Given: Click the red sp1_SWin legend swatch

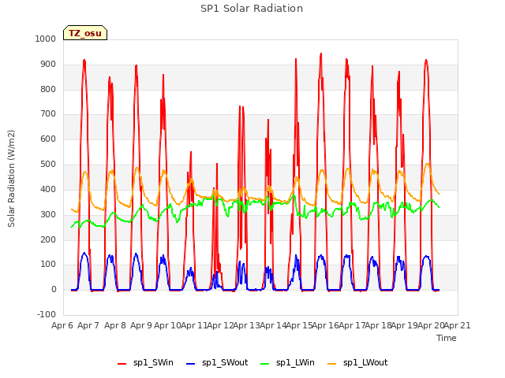Looking at the screenshot, I should pyautogui.click(x=122, y=364).
